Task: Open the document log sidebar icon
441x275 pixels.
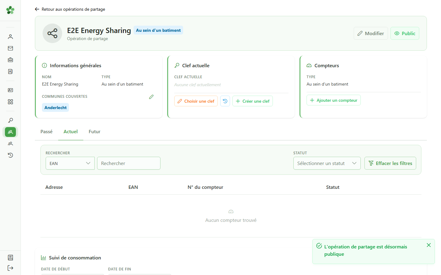Action: (x=10, y=258)
